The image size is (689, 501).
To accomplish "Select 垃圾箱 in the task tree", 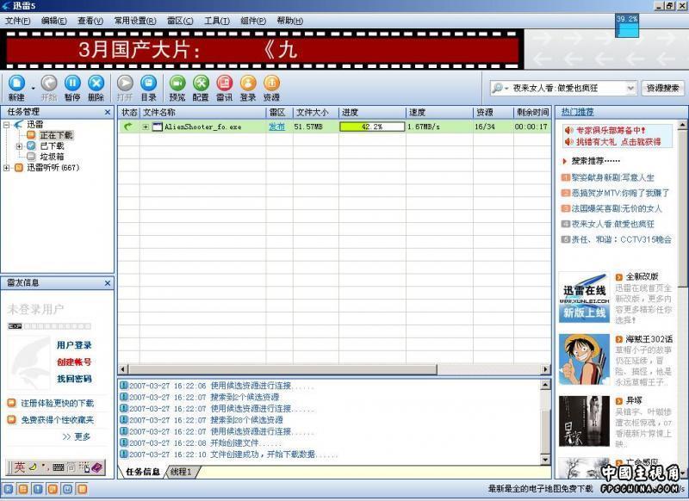I will [x=52, y=157].
